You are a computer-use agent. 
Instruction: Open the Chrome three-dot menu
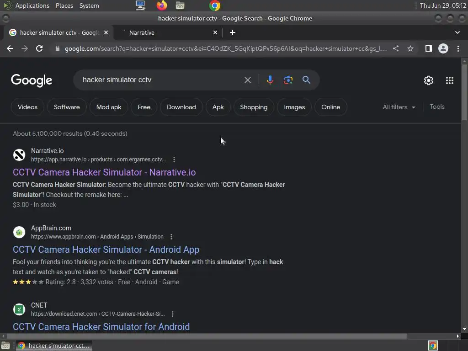pos(458,48)
